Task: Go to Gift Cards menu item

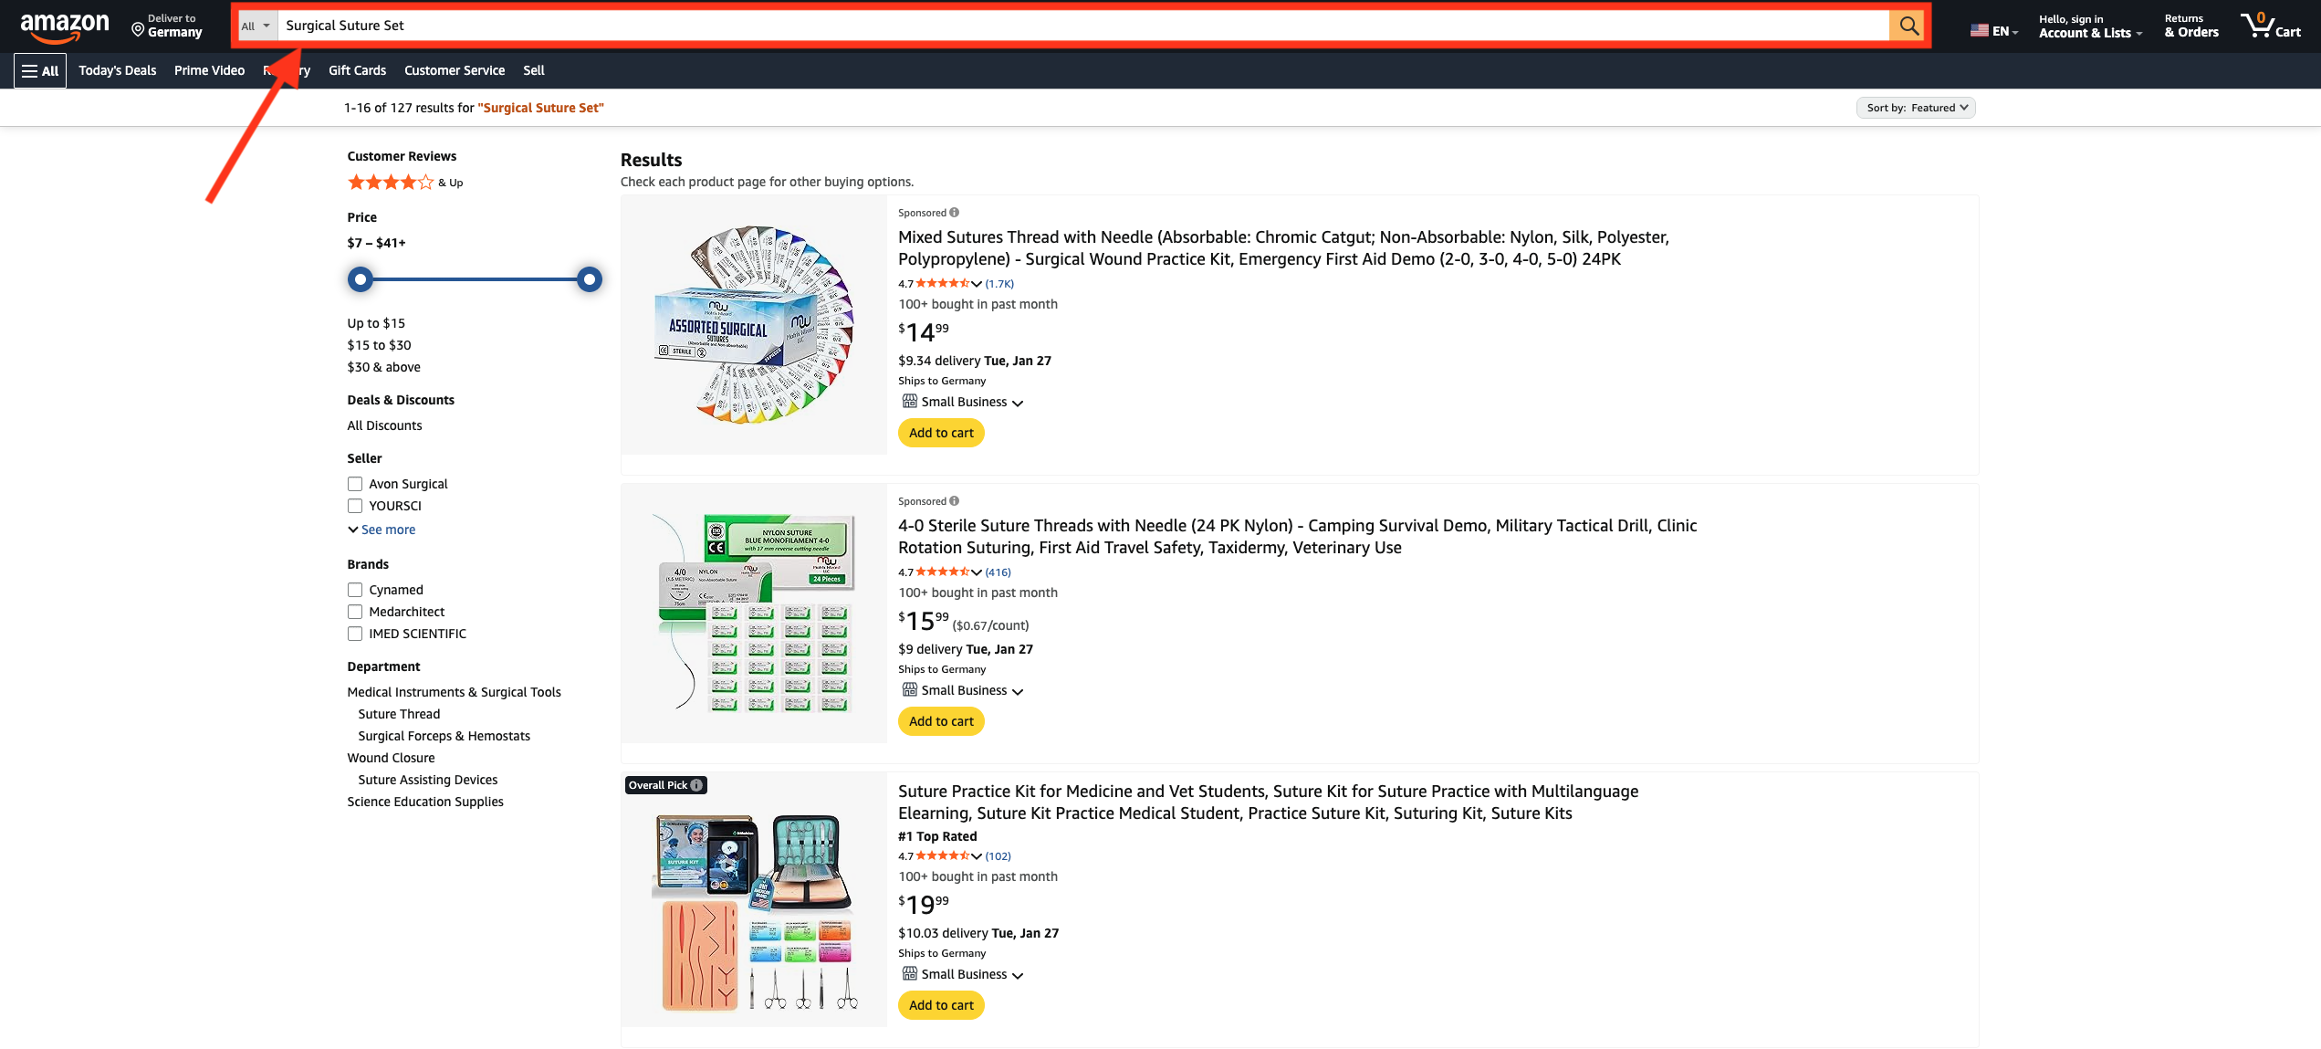Action: tap(357, 70)
